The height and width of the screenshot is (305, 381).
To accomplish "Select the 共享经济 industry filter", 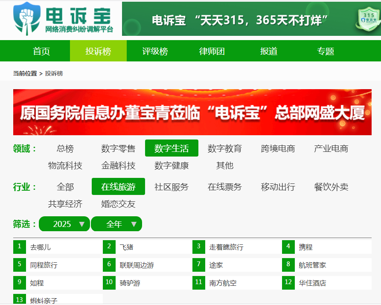I will [x=65, y=203].
